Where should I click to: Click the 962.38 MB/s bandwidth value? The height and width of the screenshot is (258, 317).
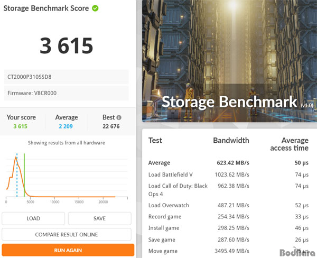[234, 186]
